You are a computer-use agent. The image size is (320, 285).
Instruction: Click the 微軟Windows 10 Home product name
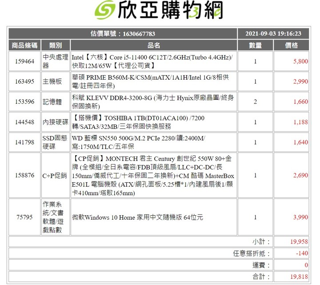[137, 217]
